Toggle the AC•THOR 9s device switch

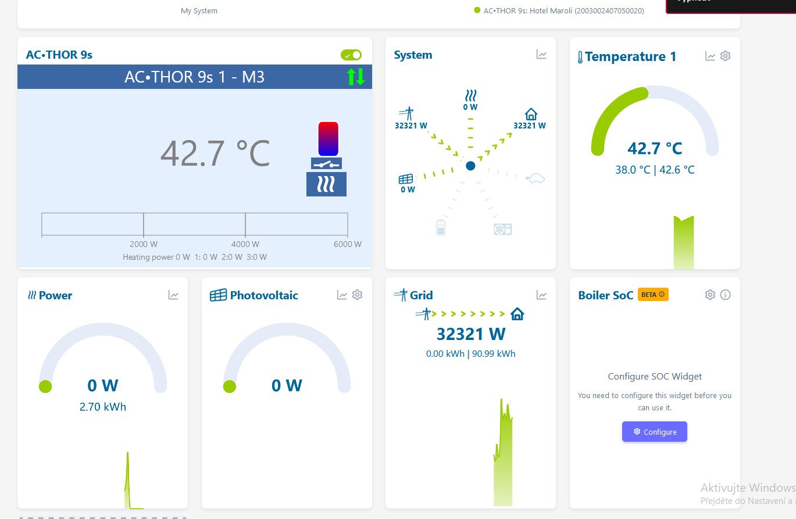[351, 55]
